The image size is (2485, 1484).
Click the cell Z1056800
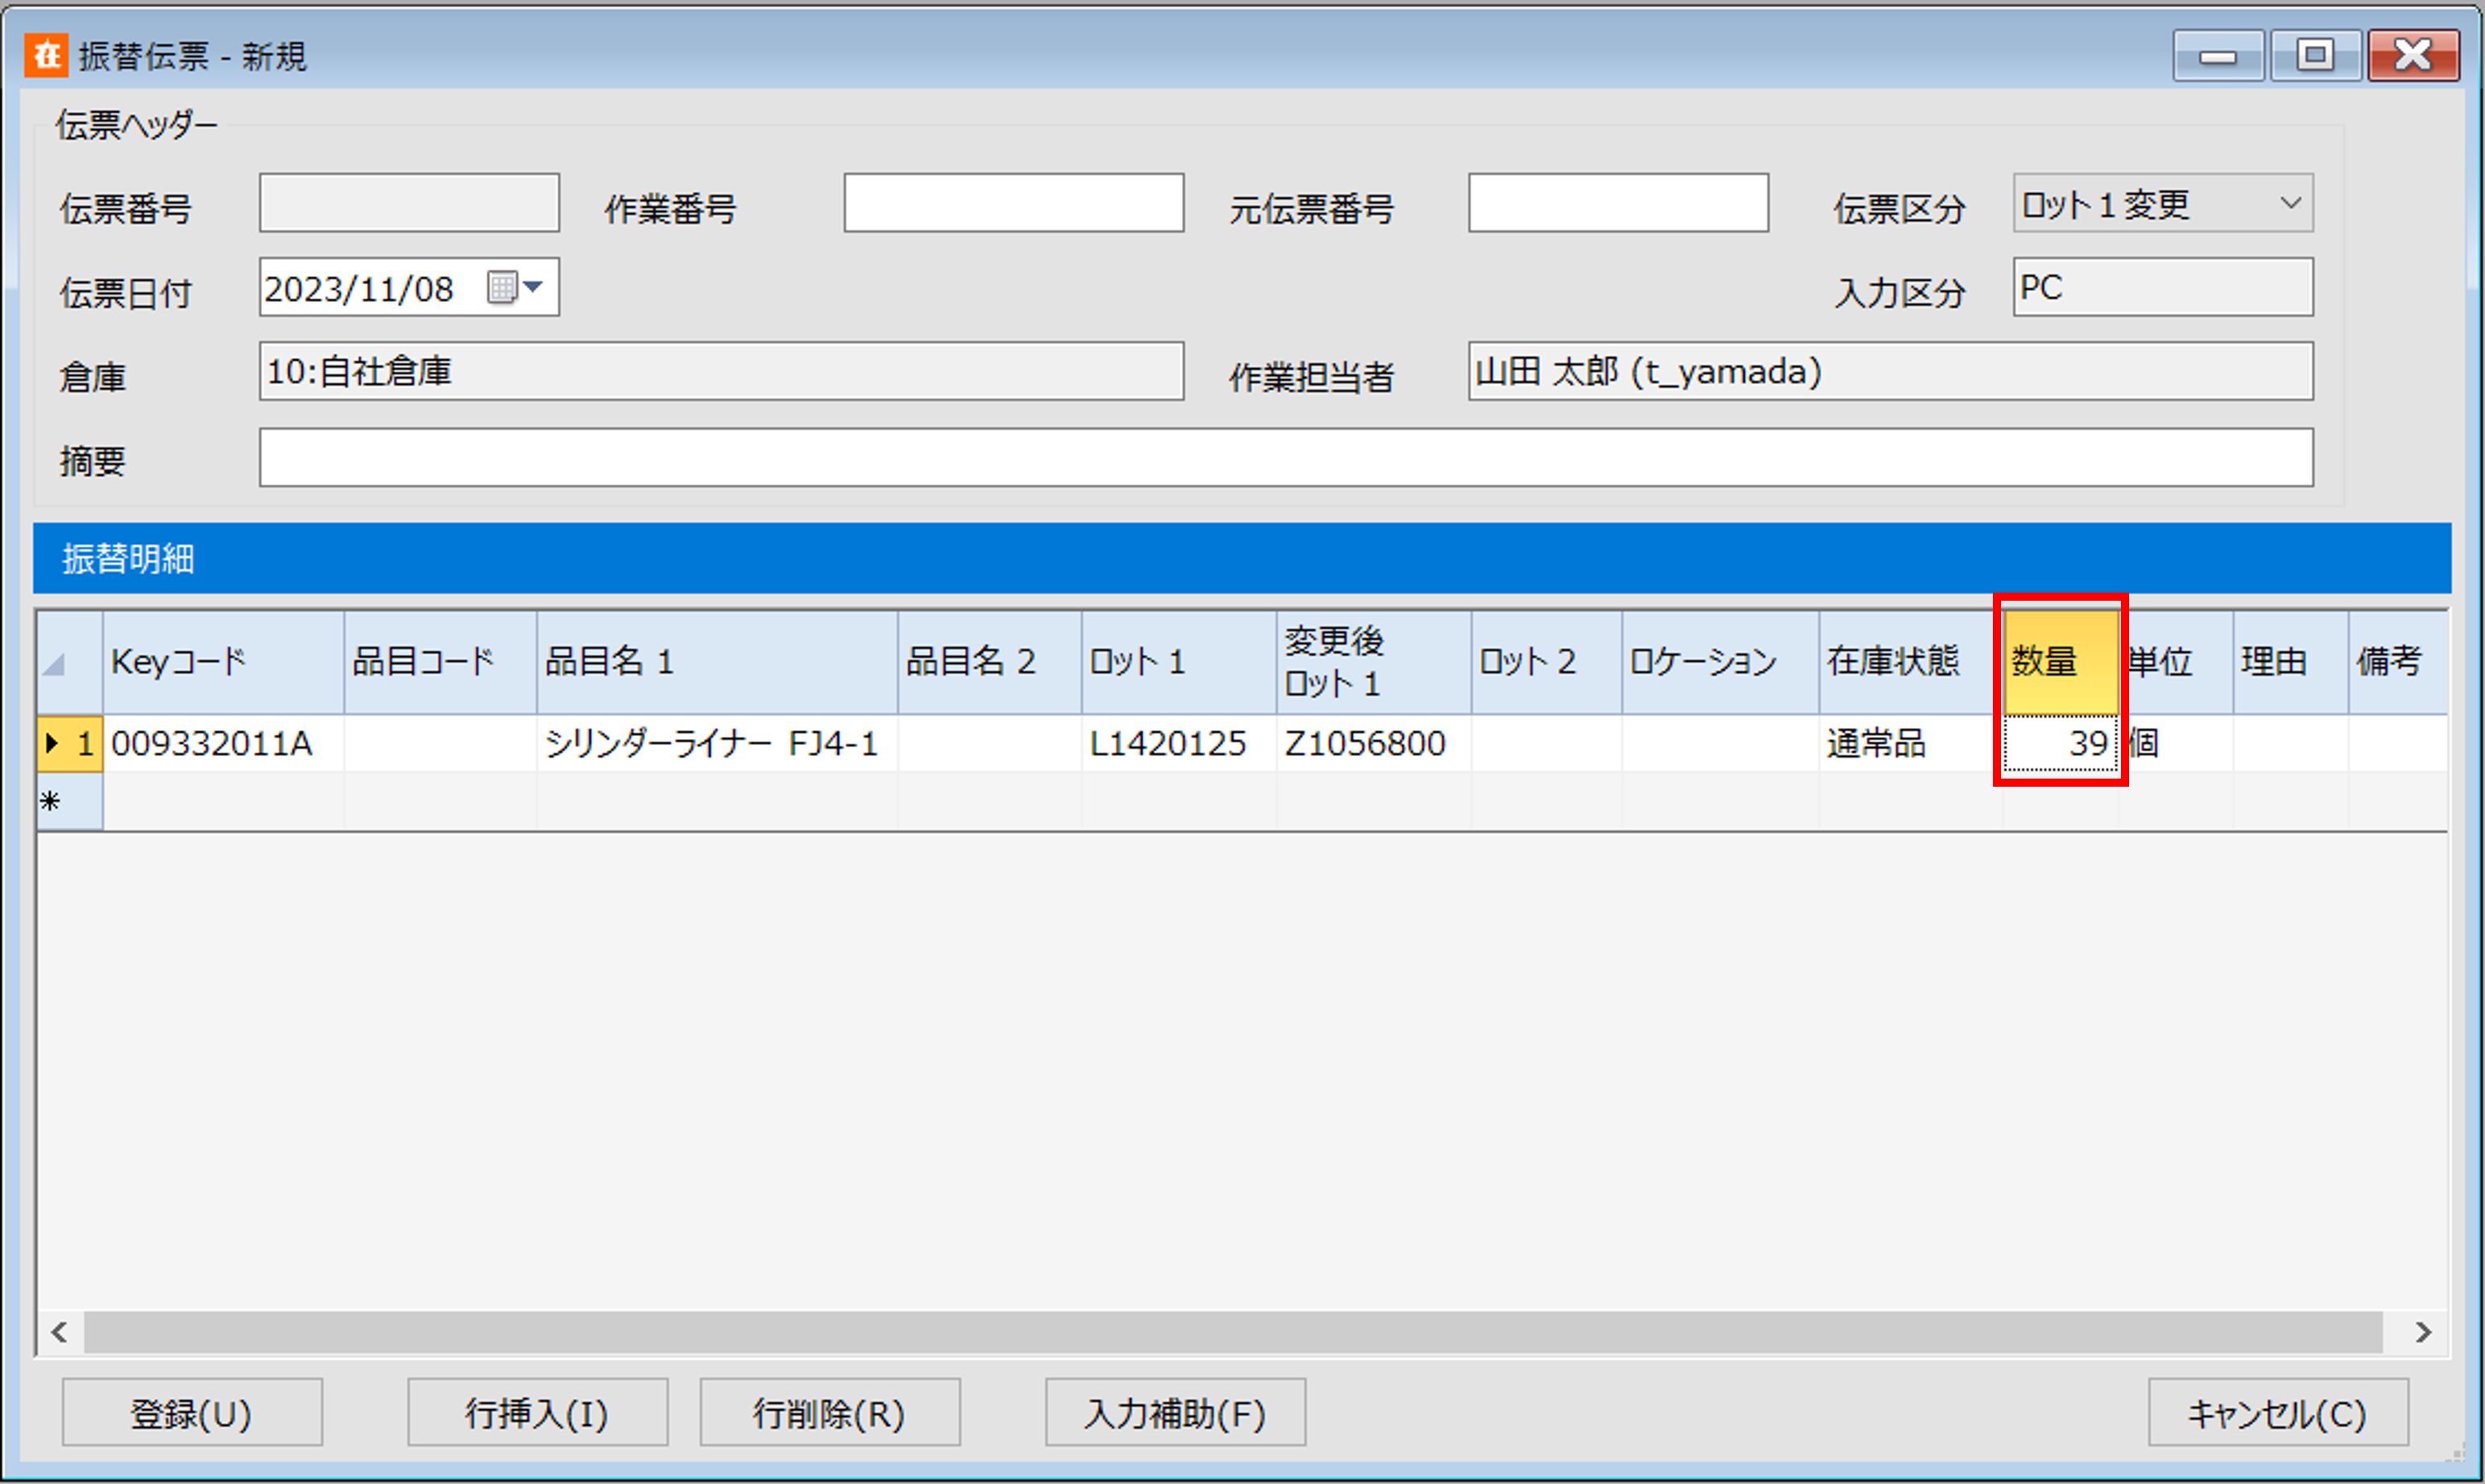tap(1374, 743)
